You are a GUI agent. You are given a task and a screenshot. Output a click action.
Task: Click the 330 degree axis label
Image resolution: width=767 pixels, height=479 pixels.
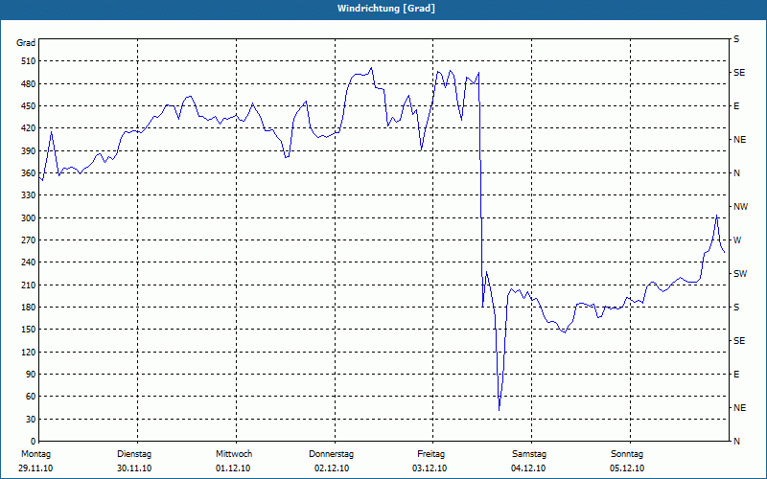pos(29,195)
